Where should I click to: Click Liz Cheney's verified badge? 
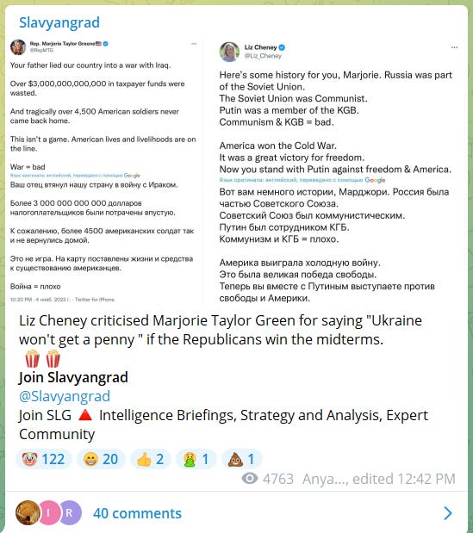(x=282, y=47)
